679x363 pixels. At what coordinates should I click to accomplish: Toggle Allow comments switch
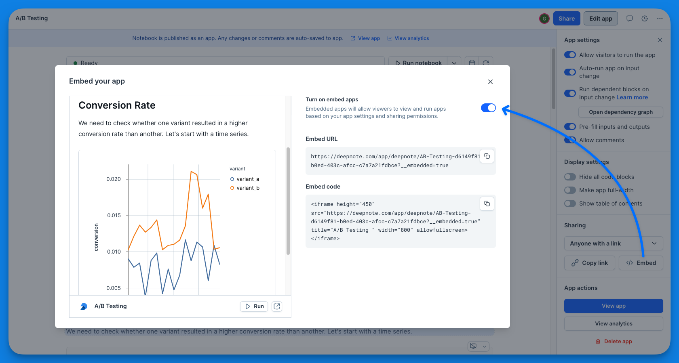coord(570,140)
